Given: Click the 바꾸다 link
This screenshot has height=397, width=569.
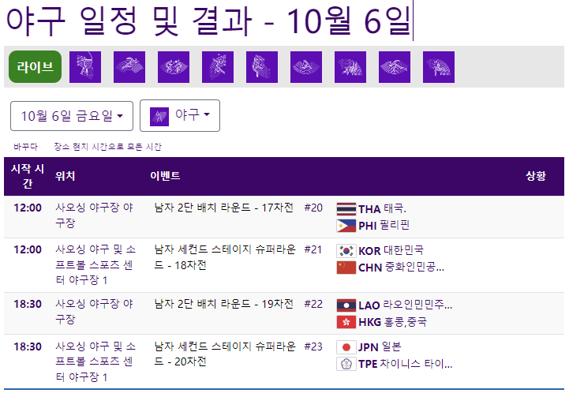Looking at the screenshot, I should 25,147.
